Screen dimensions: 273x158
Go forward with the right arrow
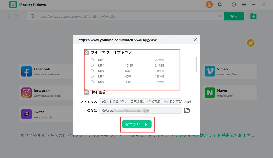point(16,16)
